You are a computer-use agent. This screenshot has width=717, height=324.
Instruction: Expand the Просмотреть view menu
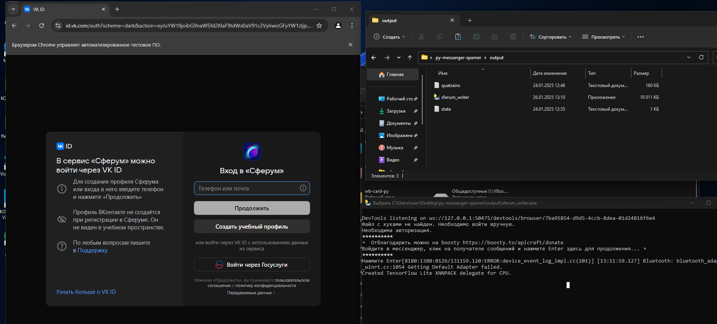603,37
